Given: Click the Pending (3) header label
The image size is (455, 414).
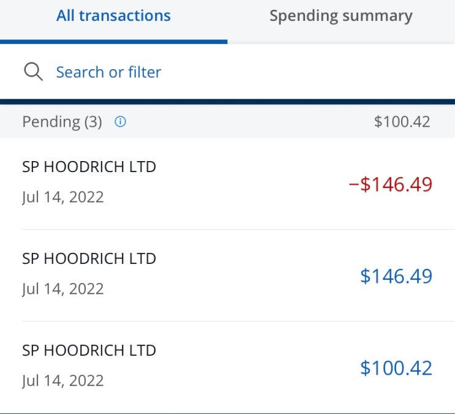Looking at the screenshot, I should (62, 122).
